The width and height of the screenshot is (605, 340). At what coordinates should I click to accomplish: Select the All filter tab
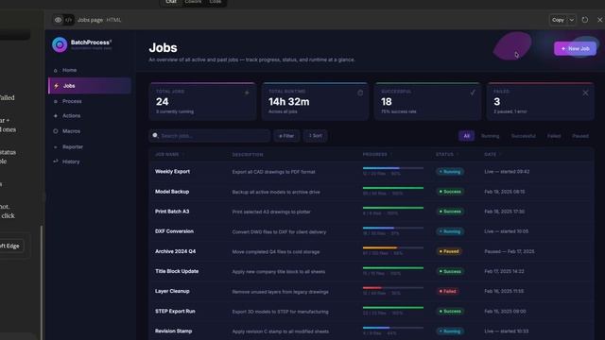pyautogui.click(x=466, y=136)
